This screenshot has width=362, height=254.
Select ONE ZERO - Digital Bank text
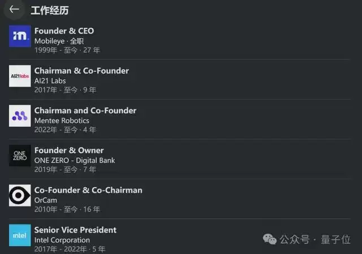75,160
